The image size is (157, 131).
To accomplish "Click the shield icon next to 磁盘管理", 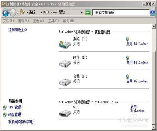I will click(x=5, y=115).
